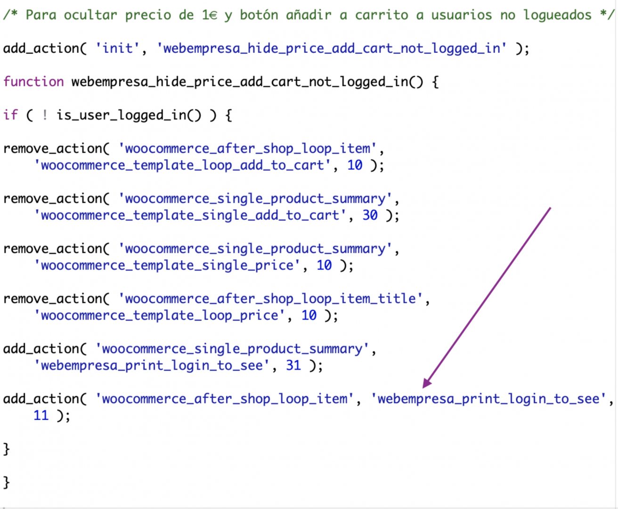Click 'woocommerce_template_single_price' string
Image resolution: width=618 pixels, height=509 pixels.
coord(167,265)
